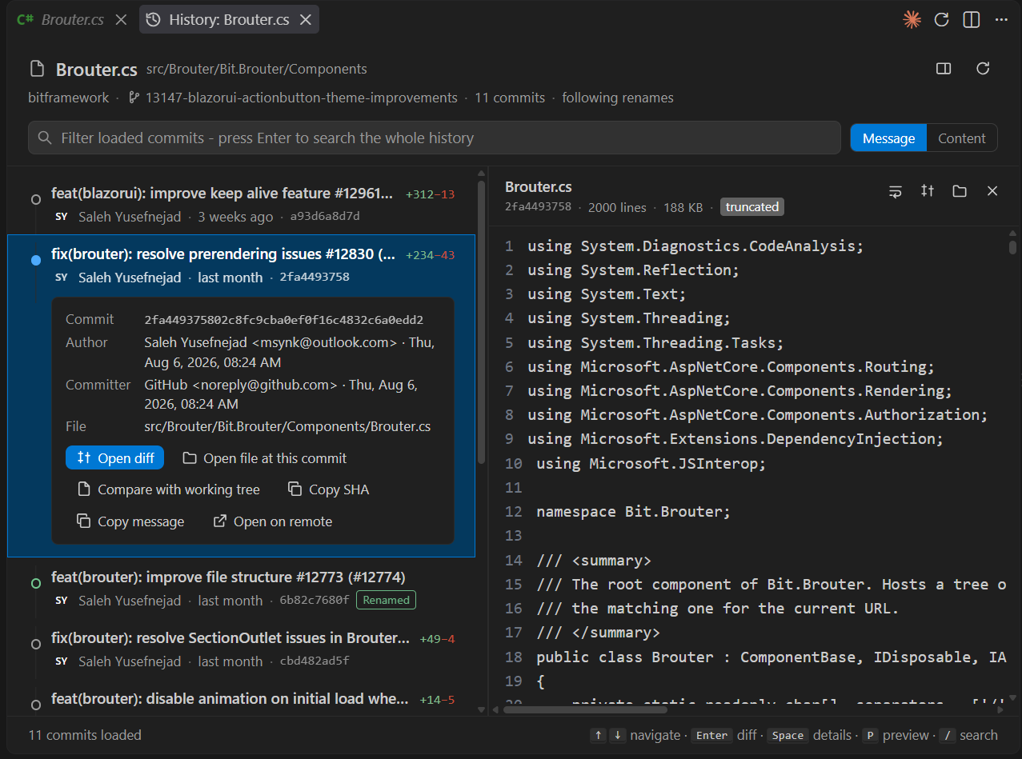The image size is (1022, 759).
Task: Toggle word wrap in the preview pane
Action: tap(896, 190)
